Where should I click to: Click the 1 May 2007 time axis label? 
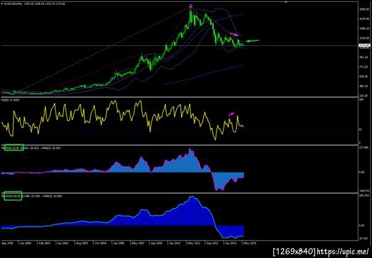pyautogui.click(x=137, y=243)
